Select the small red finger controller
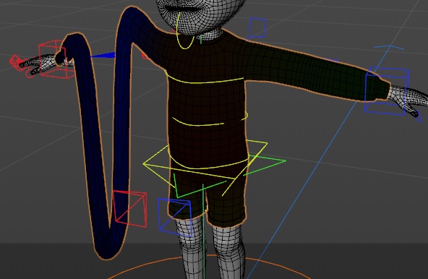Image resolution: width=428 pixels, height=279 pixels. tap(14, 62)
